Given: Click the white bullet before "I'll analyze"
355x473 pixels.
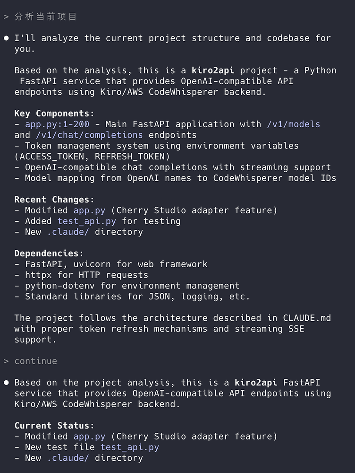Looking at the screenshot, I should (x=6, y=38).
